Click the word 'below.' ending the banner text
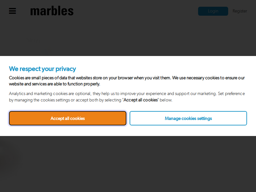 [x=166, y=100]
